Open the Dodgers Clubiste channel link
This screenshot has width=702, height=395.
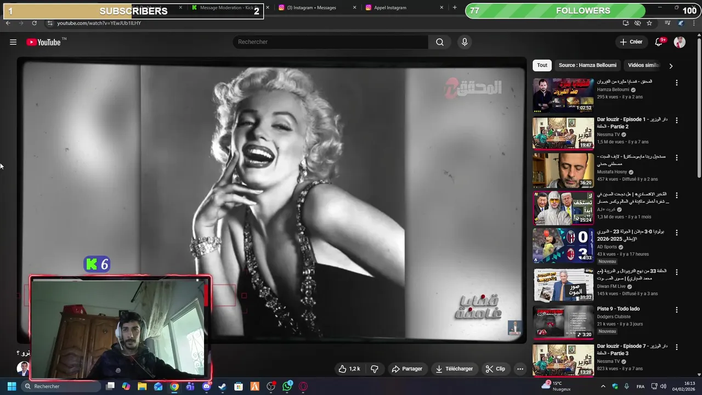[614, 317]
